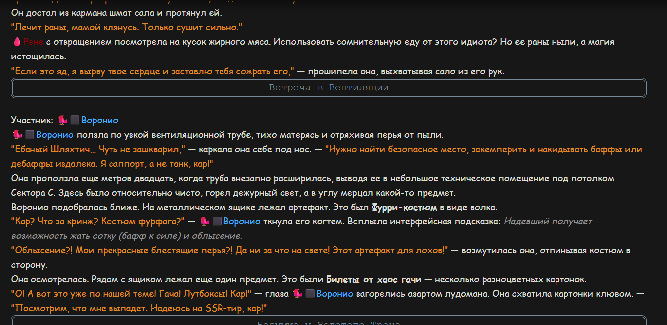Screen dimensions: 667x325
Task: Click the black square before 'Воронио ткнула'
Action: point(217,221)
